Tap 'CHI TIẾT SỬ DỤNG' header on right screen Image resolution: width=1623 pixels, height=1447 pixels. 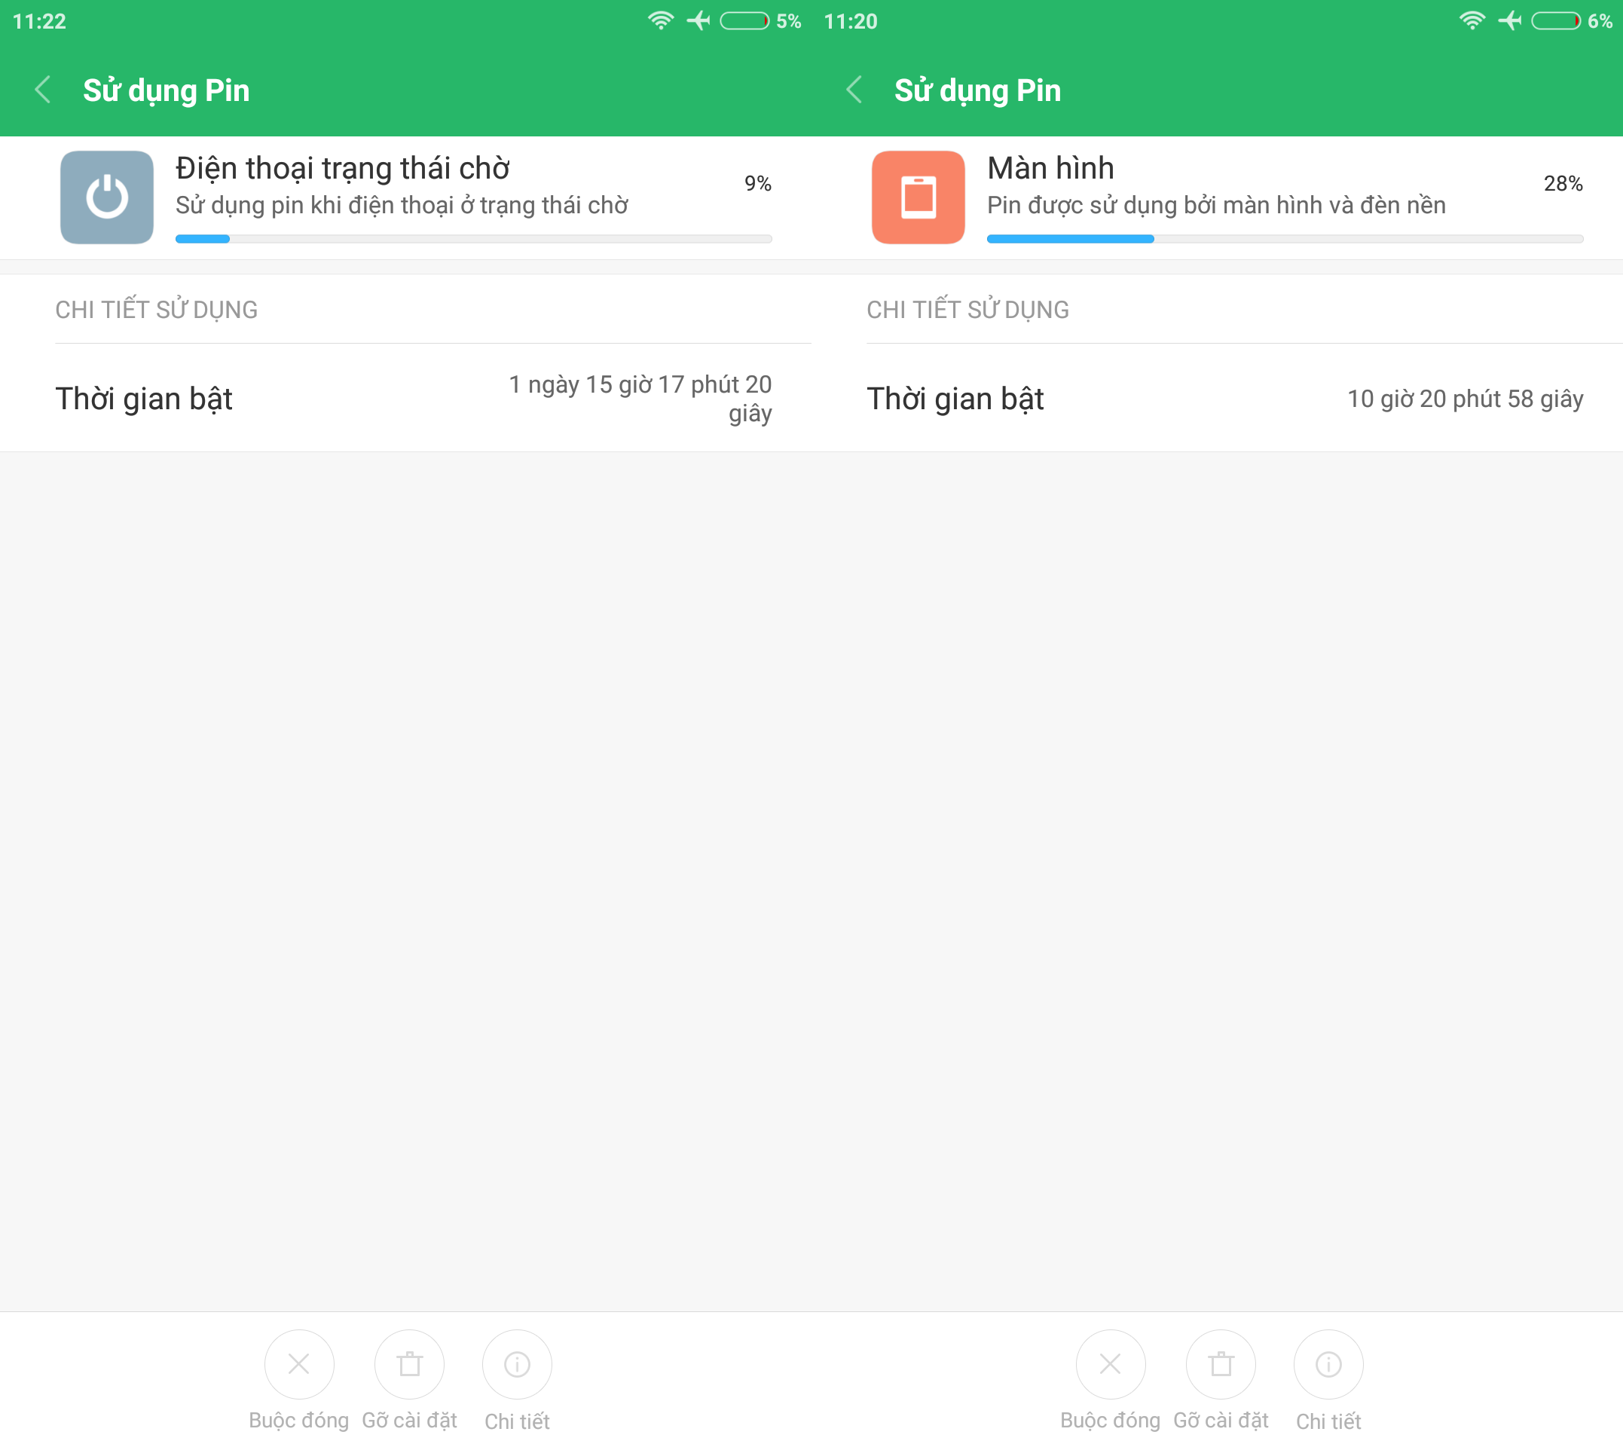[968, 309]
